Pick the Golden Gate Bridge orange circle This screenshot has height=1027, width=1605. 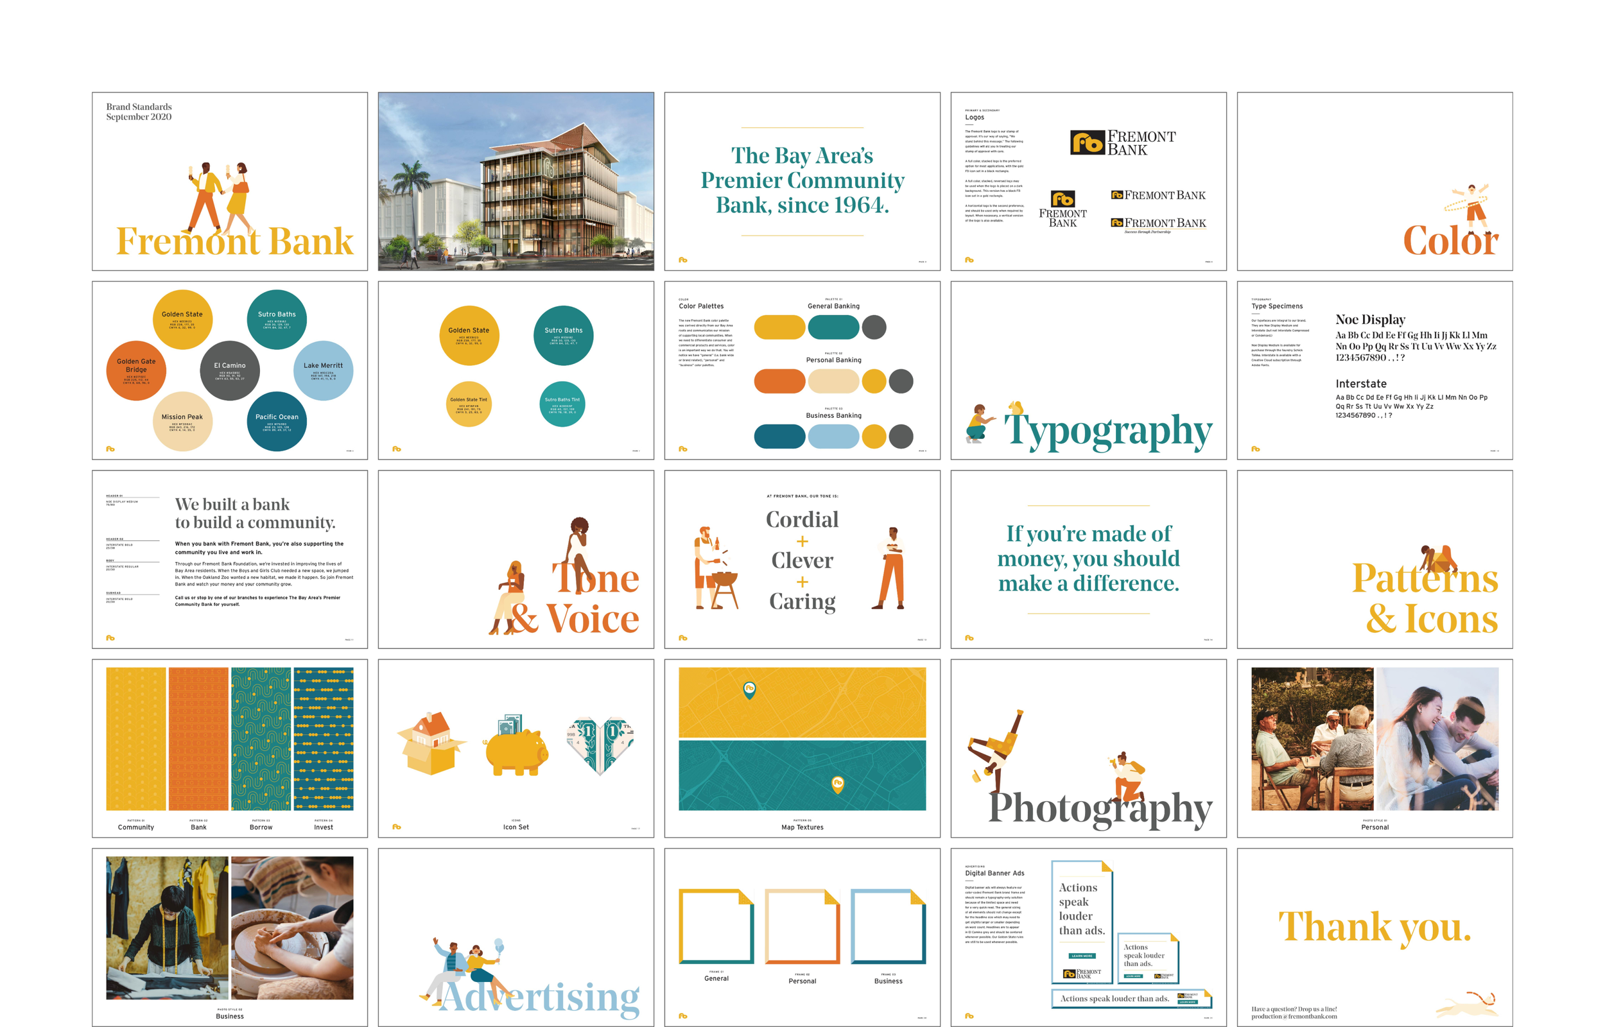136,370
